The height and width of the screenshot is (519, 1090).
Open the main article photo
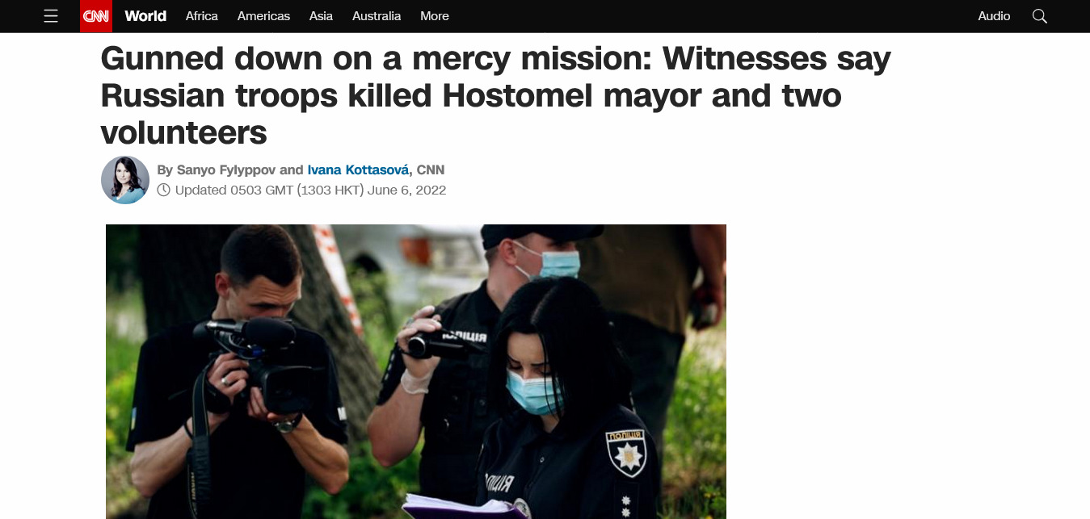416,371
